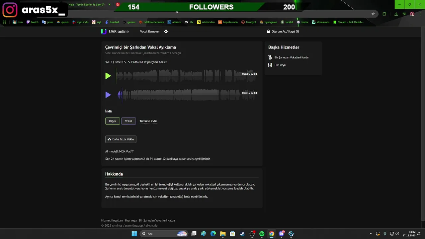Image resolution: width=425 pixels, height=239 pixels.
Task: Open Bir Şarkıdan Vokalleri Kaldır in sidebar
Action: [x=292, y=57]
